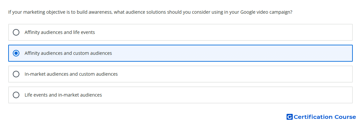The width and height of the screenshot is (361, 123).
Task: Click the 'Life events and in-market audiences' label
Action: (63, 95)
